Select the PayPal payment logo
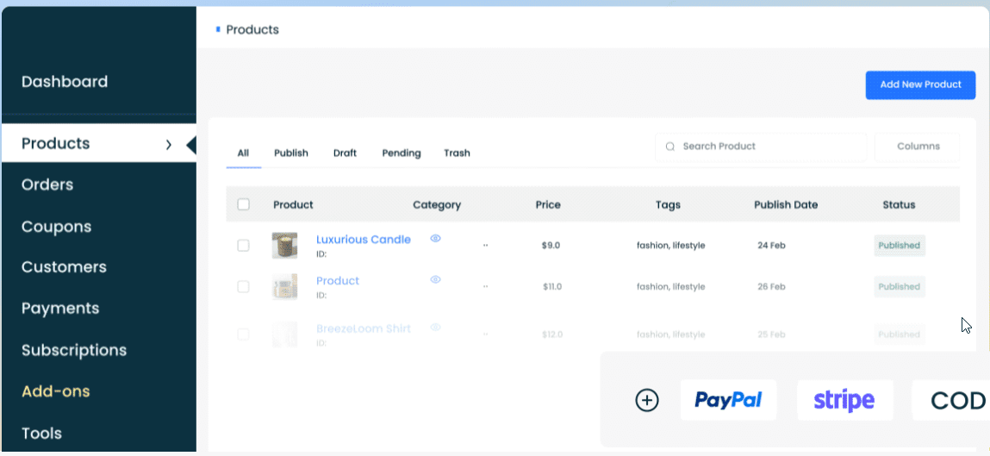The width and height of the screenshot is (990, 456). 728,400
